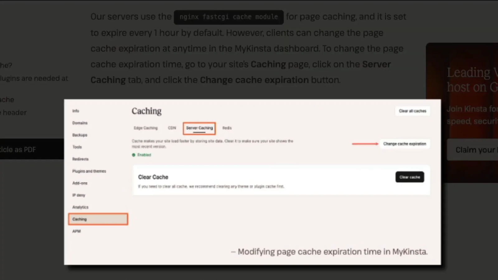Click the black Clear cache button

(410, 177)
